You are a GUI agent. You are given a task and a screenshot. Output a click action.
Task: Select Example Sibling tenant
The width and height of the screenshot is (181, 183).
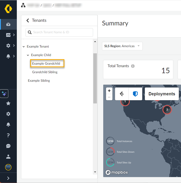point(39,81)
